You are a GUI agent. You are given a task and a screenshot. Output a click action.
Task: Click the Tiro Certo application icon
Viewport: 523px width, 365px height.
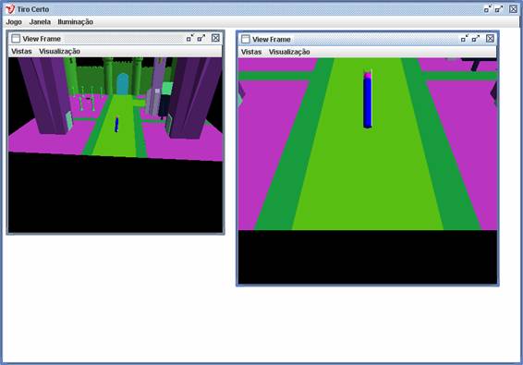pos(10,9)
